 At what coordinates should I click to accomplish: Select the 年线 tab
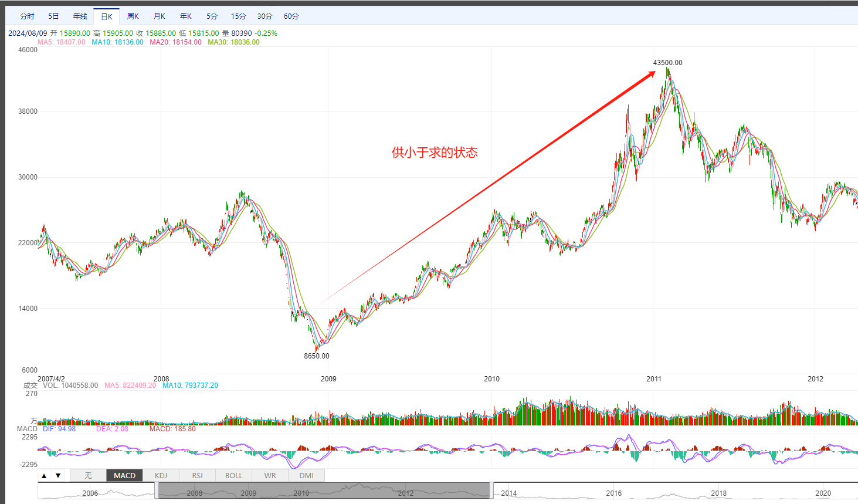click(x=80, y=16)
